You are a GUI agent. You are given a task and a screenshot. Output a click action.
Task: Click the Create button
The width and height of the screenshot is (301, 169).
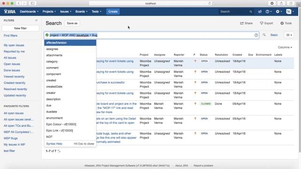[113, 11]
